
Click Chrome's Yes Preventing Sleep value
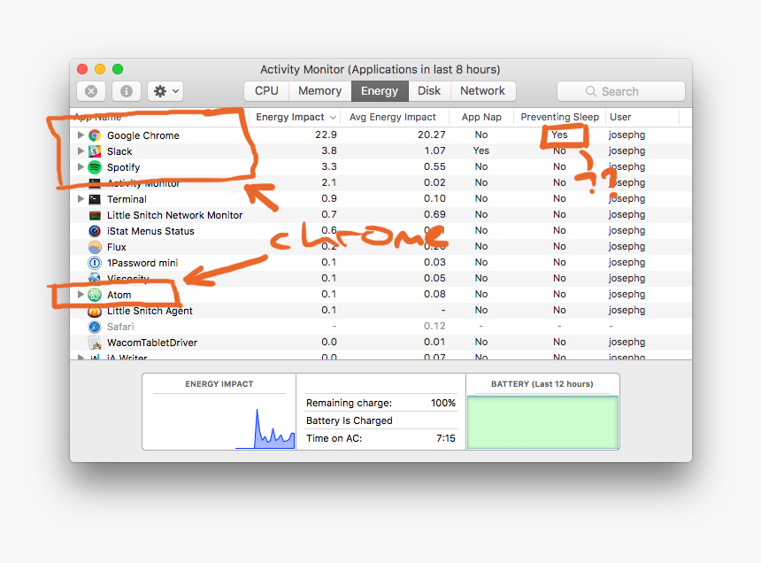pyautogui.click(x=559, y=135)
